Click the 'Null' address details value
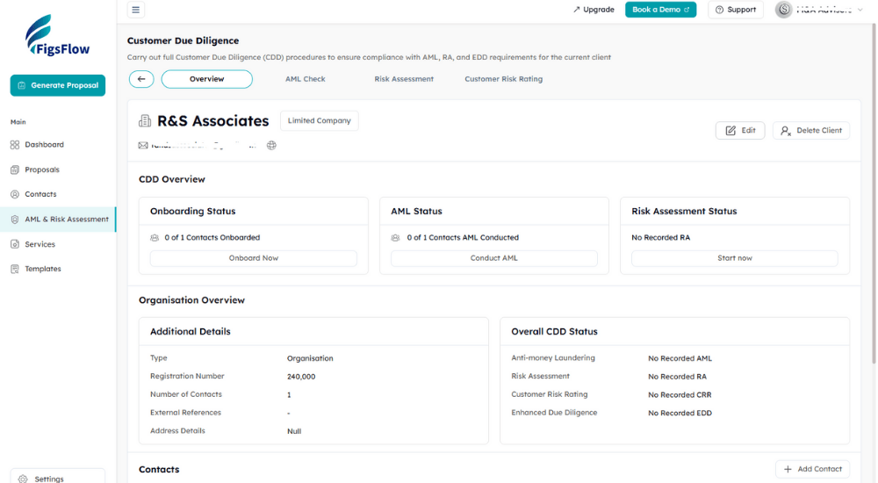The height and width of the screenshot is (483, 878). click(x=294, y=431)
